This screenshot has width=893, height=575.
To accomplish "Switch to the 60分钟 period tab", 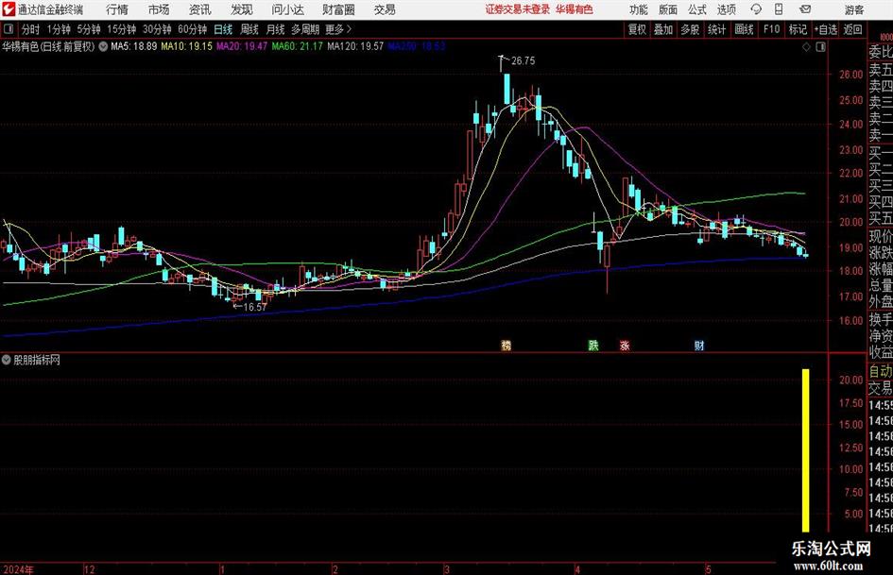I will point(192,29).
